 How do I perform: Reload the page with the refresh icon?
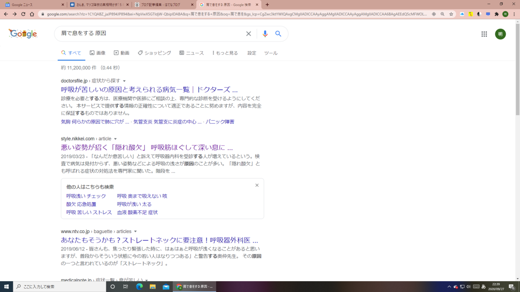23,14
